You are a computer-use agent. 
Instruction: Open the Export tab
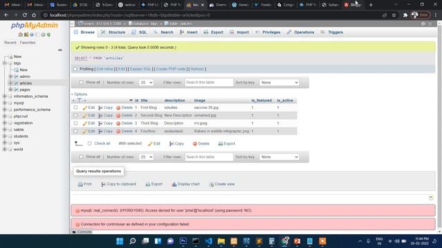pos(213,32)
